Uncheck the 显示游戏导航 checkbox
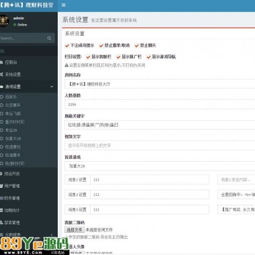The height and width of the screenshot is (255, 255). [148, 57]
